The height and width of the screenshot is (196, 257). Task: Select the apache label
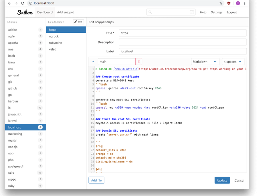[25, 43]
